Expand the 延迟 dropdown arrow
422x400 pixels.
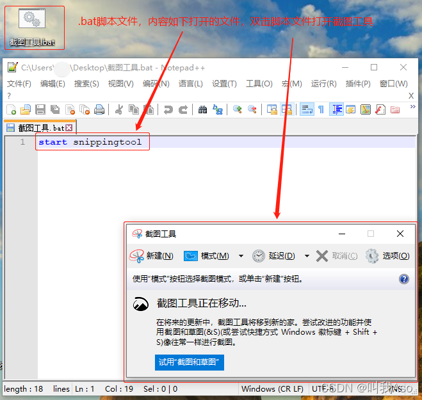coord(307,256)
